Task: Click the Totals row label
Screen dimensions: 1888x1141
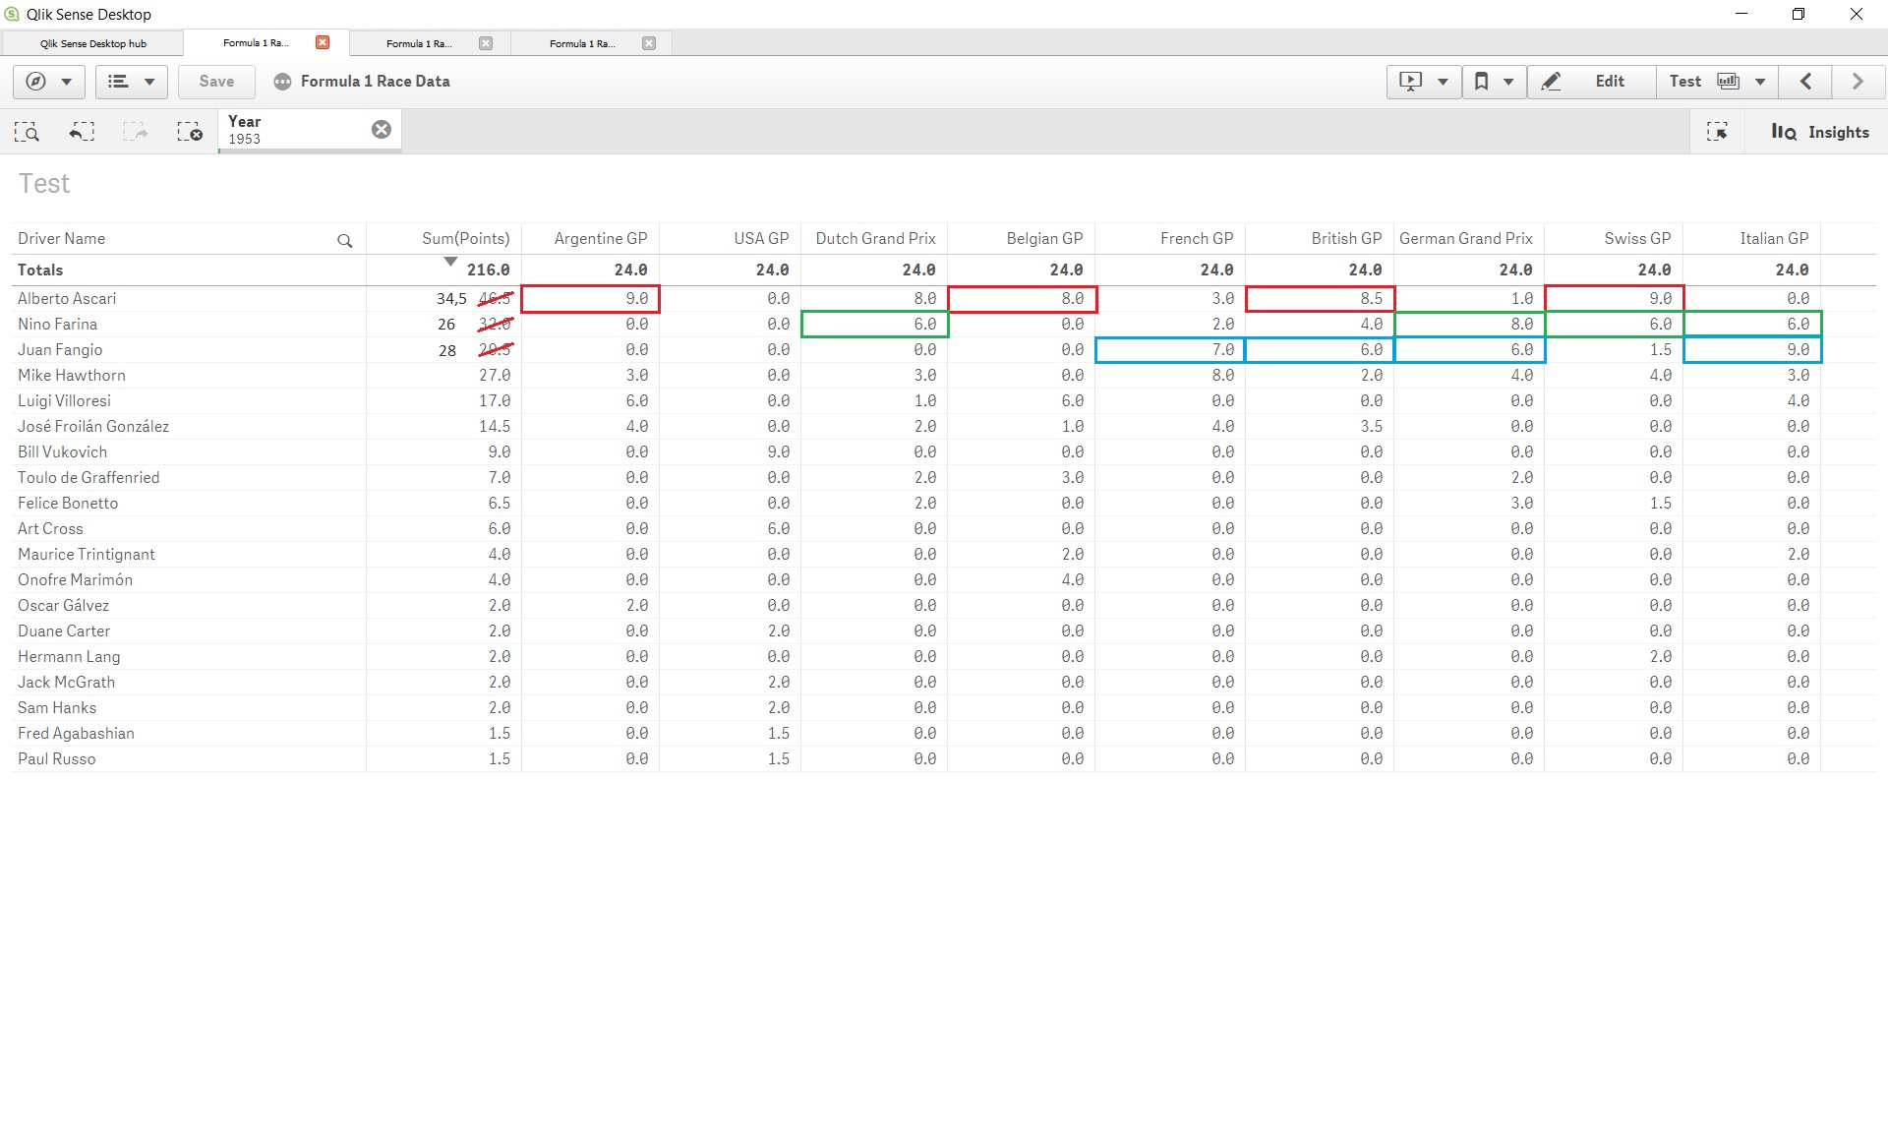Action: 40,270
